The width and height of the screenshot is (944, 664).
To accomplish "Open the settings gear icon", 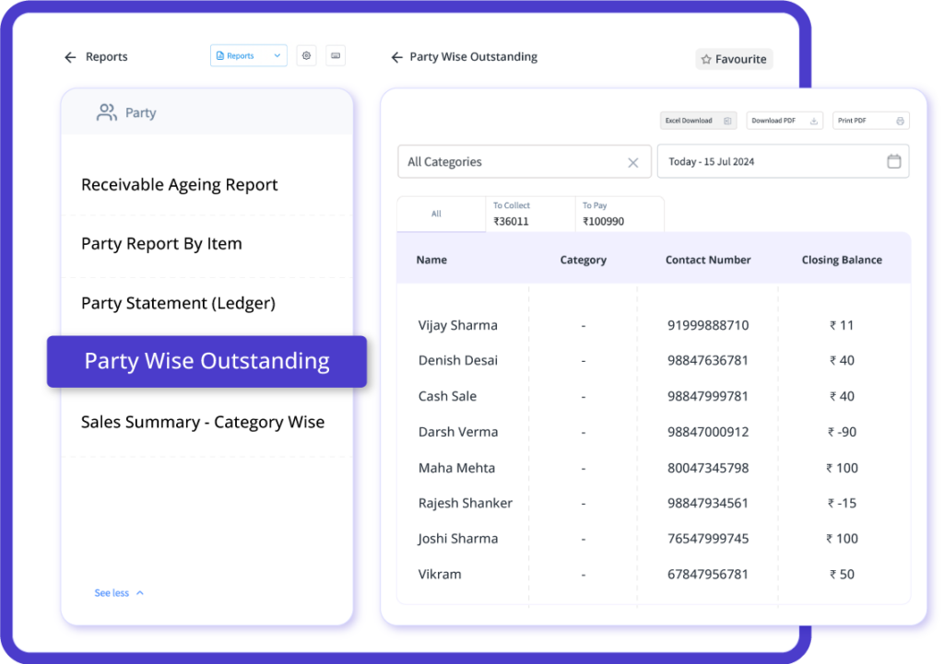I will click(306, 56).
